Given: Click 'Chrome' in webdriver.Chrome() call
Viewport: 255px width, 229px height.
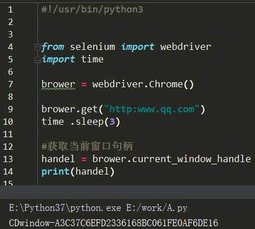Looking at the screenshot, I should (166, 84).
